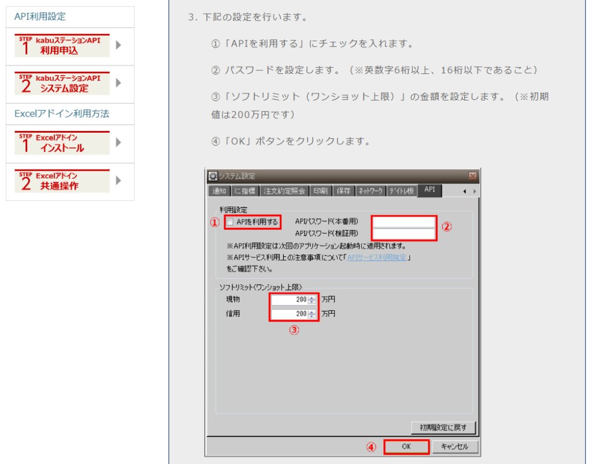
Task: Click the APIパスワード(本番用) input field
Action: 404,221
